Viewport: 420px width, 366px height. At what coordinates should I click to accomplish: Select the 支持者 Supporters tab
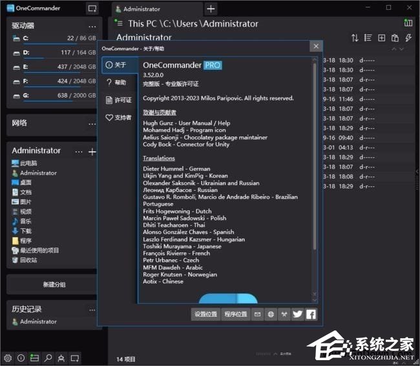[120, 118]
